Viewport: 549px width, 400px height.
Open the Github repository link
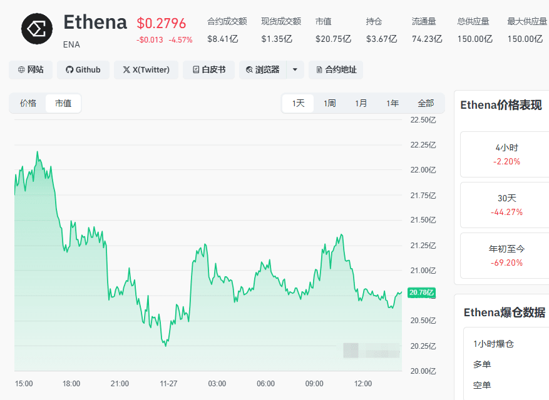point(83,70)
